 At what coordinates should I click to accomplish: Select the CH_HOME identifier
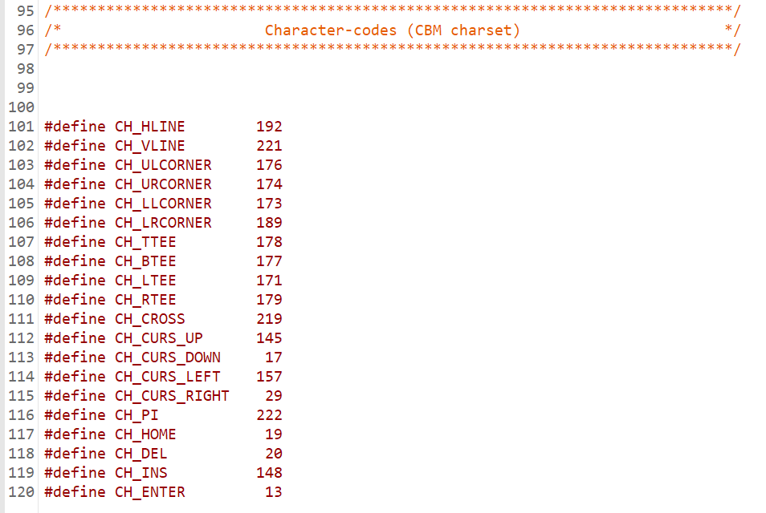click(x=143, y=434)
